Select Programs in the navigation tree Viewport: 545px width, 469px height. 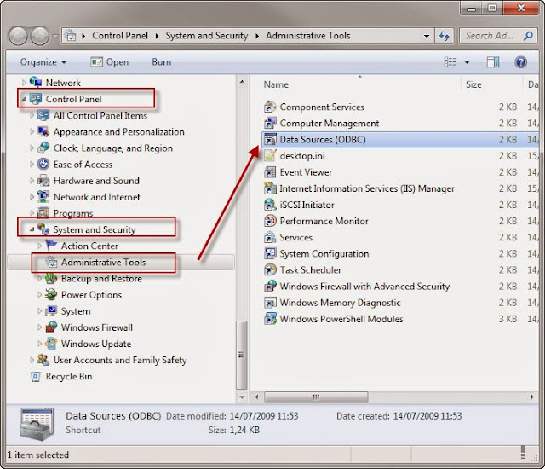(73, 213)
